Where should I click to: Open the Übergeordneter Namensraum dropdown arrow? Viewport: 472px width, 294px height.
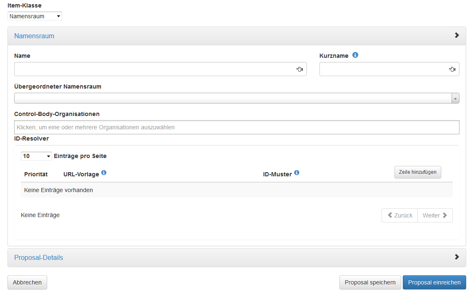pyautogui.click(x=455, y=98)
